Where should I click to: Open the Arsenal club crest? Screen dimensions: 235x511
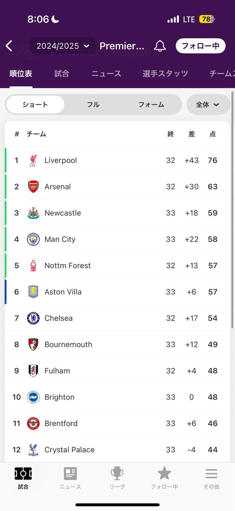[33, 187]
